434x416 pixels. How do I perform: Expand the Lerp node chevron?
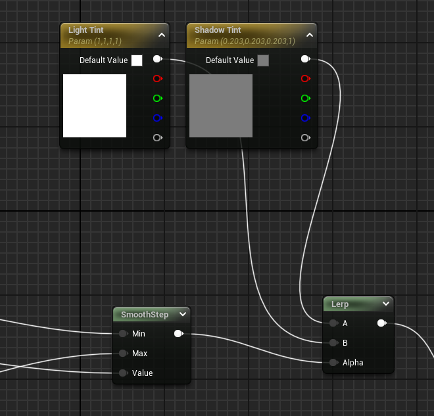point(386,304)
